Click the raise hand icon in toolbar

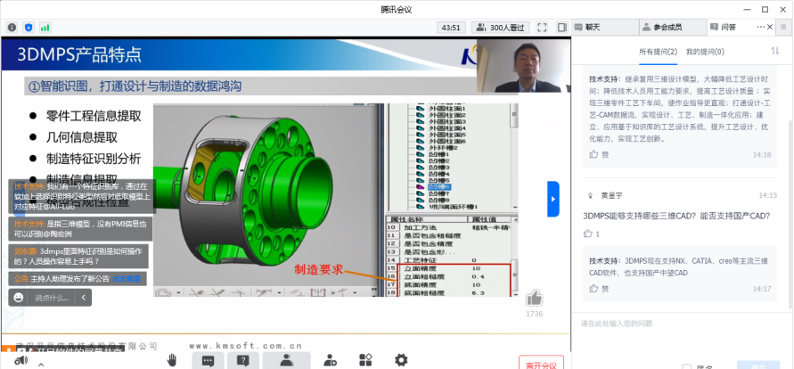tap(172, 359)
